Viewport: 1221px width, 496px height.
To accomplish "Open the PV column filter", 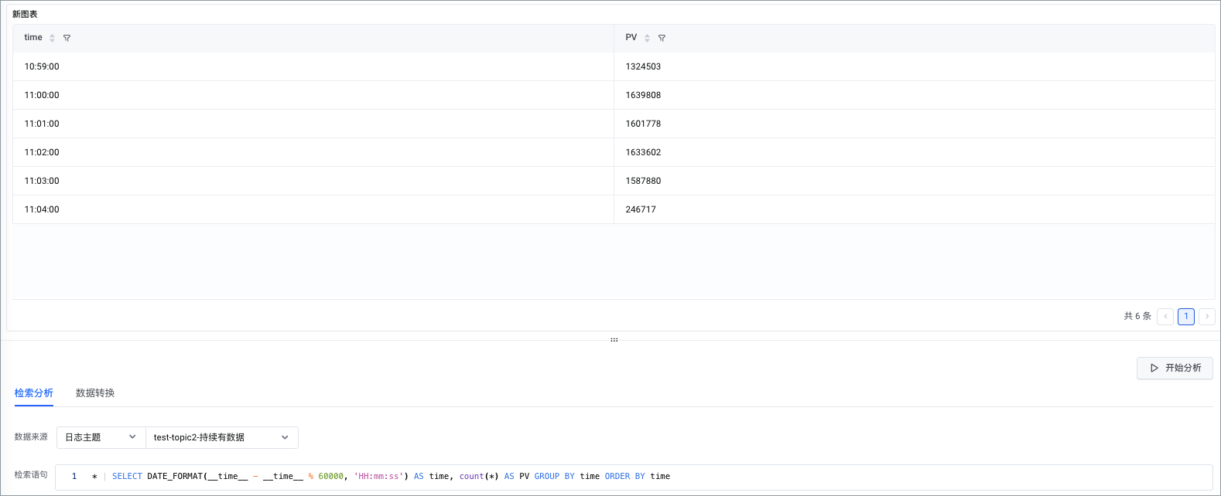I will pos(662,38).
